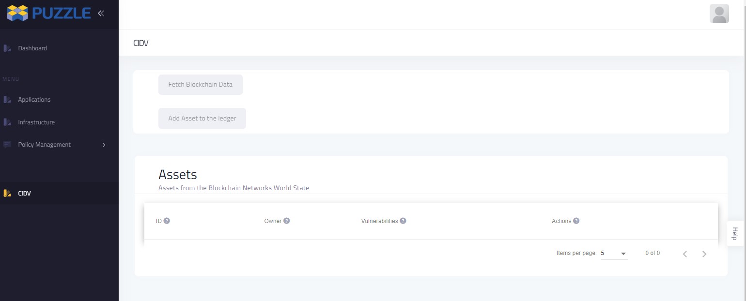Expand the Policy Management submenu arrow
This screenshot has width=746, height=301.
(x=104, y=145)
